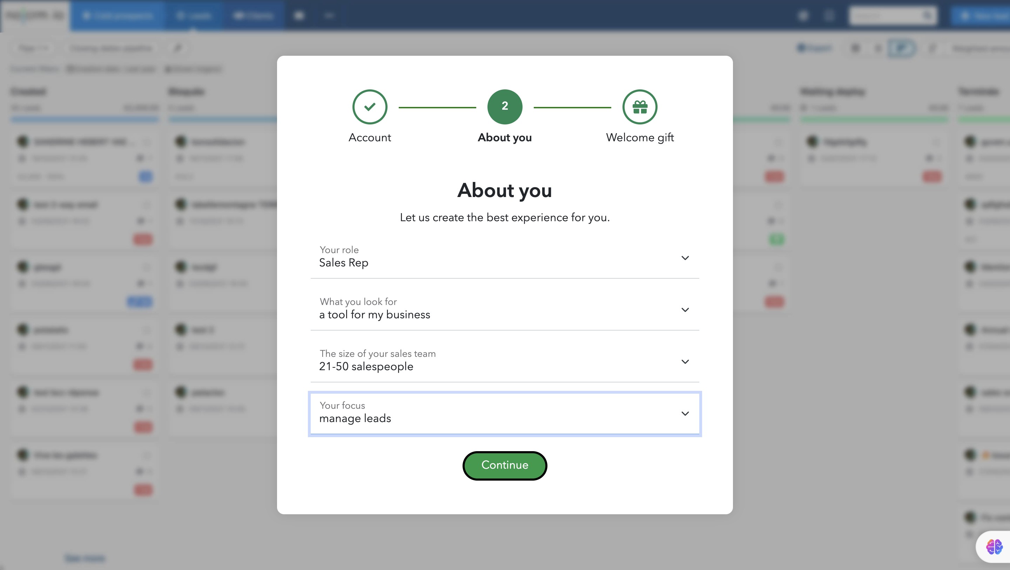The image size is (1010, 570).
Task: Click the Welcome gift step label
Action: pyautogui.click(x=639, y=138)
